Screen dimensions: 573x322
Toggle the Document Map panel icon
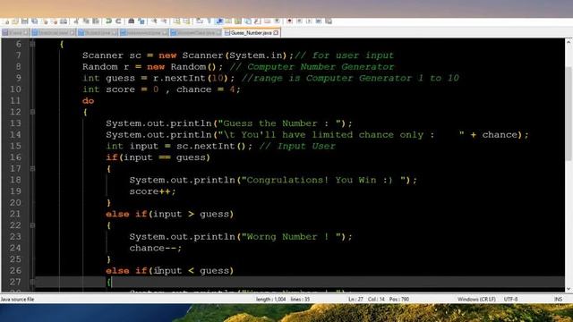coord(237,21)
